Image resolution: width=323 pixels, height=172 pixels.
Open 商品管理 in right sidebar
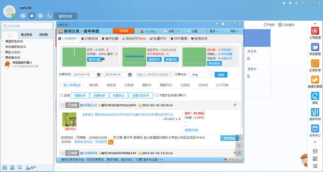click(x=315, y=49)
